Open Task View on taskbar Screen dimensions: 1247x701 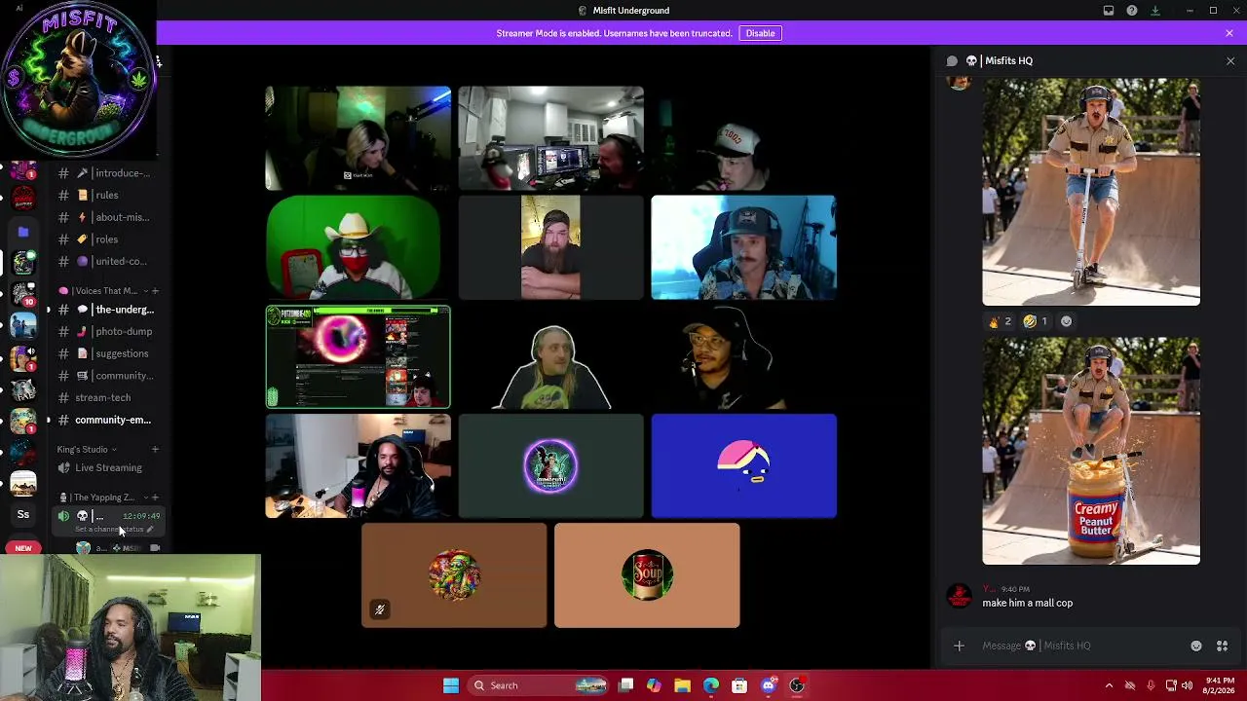pyautogui.click(x=626, y=685)
